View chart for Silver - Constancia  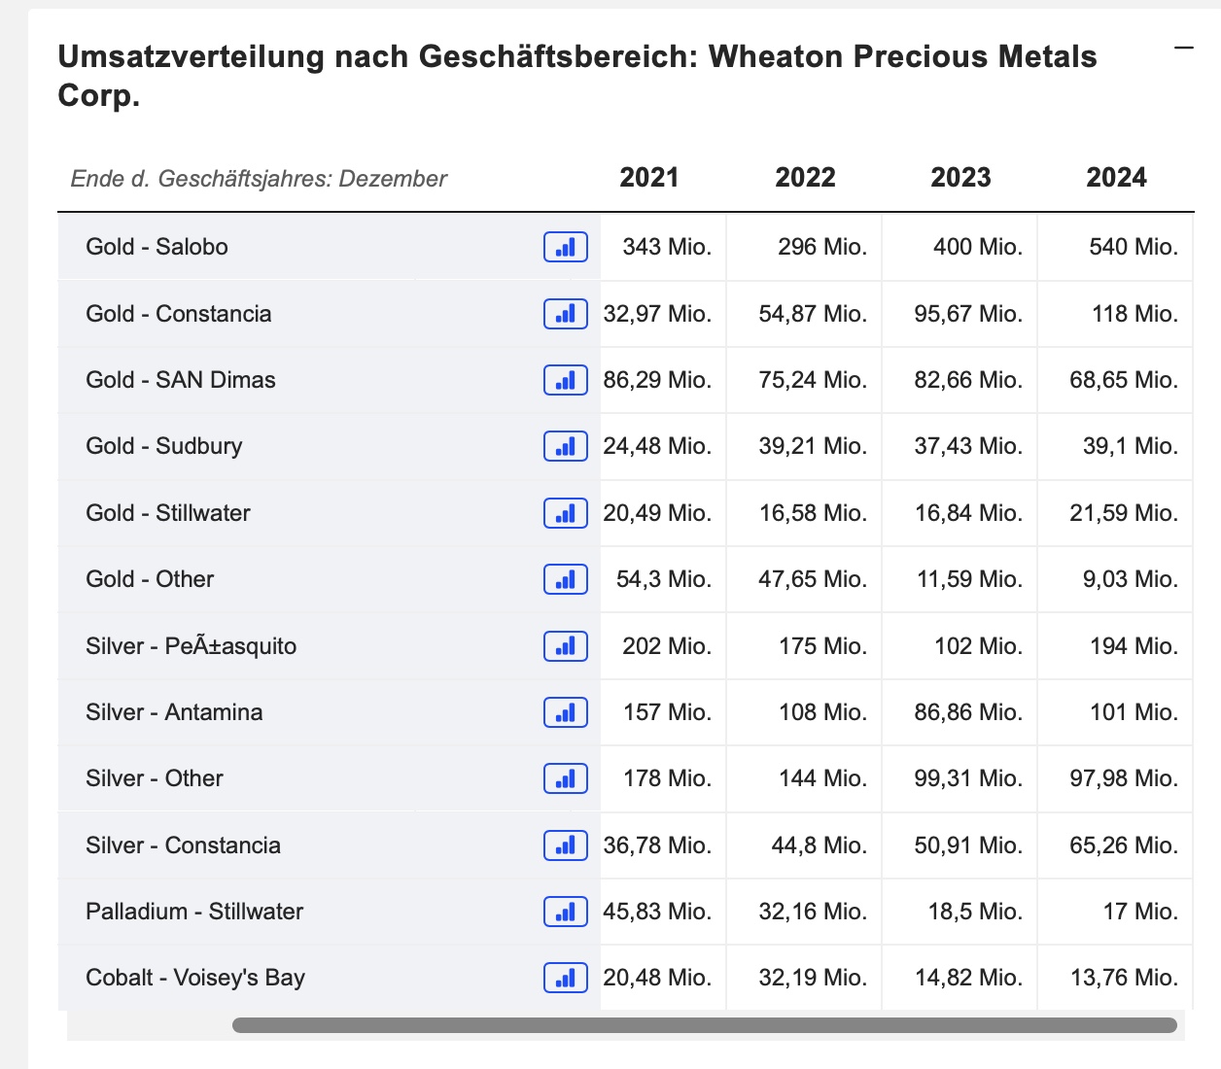point(566,845)
